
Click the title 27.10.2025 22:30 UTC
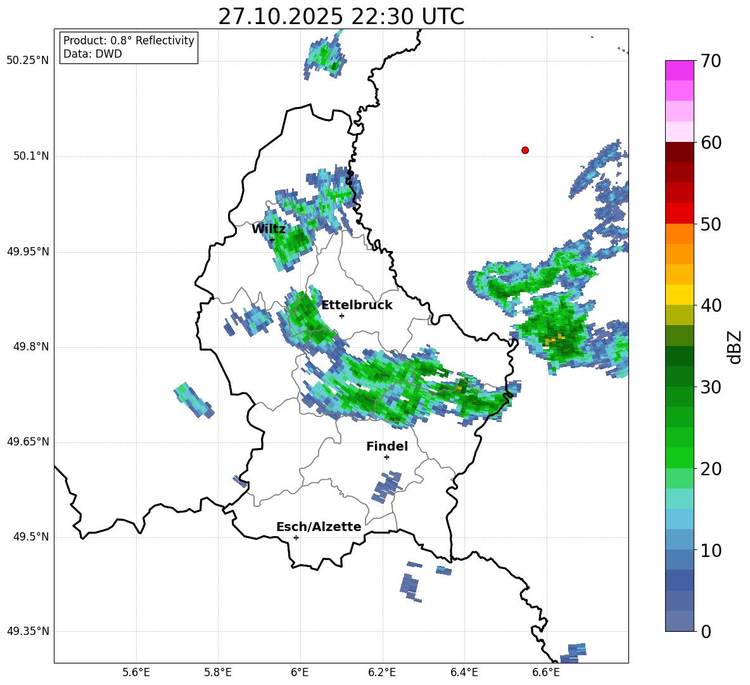click(341, 17)
